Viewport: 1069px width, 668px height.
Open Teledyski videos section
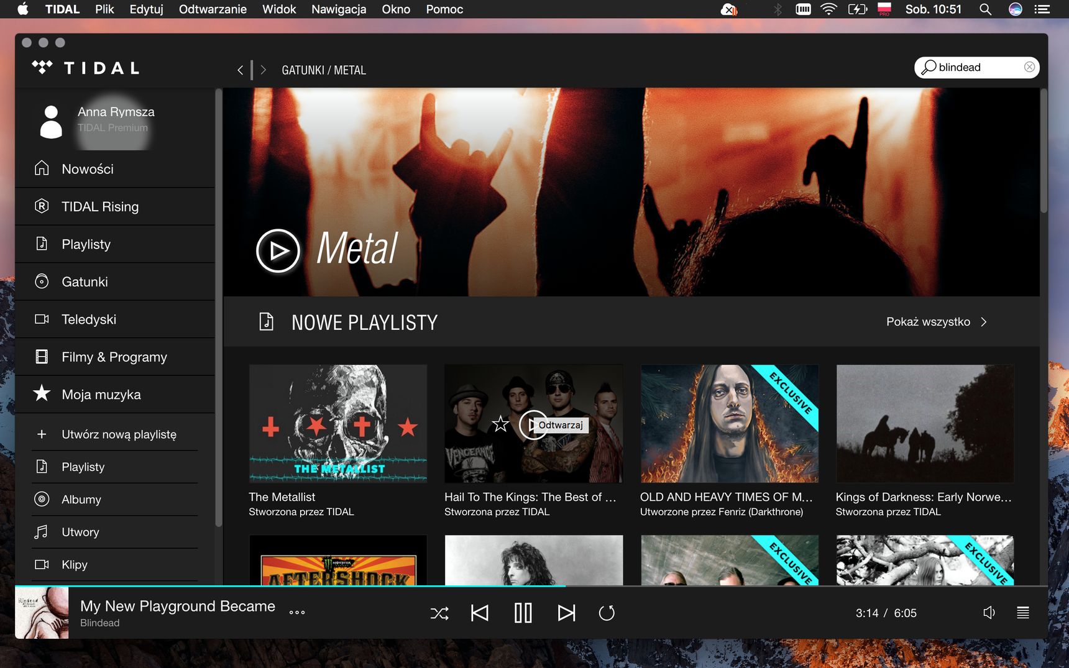click(x=115, y=319)
